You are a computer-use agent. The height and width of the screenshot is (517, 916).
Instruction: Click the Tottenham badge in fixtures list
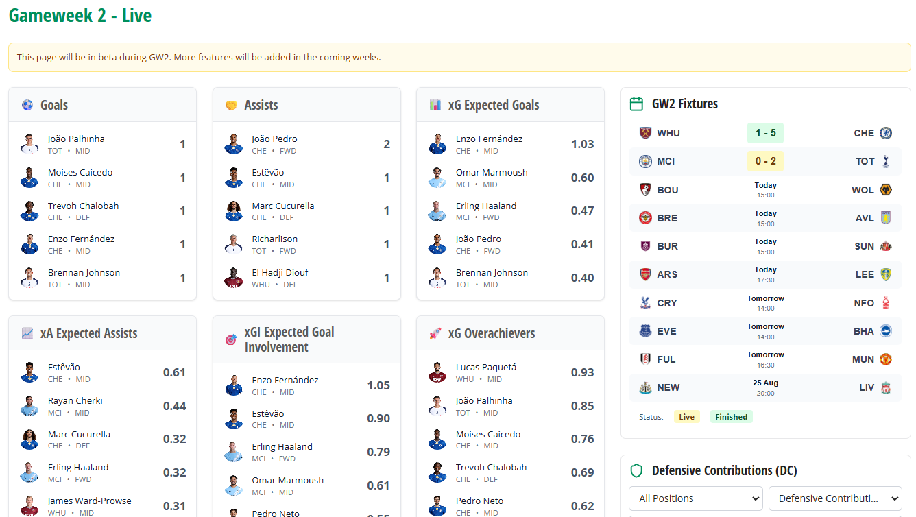coord(885,161)
